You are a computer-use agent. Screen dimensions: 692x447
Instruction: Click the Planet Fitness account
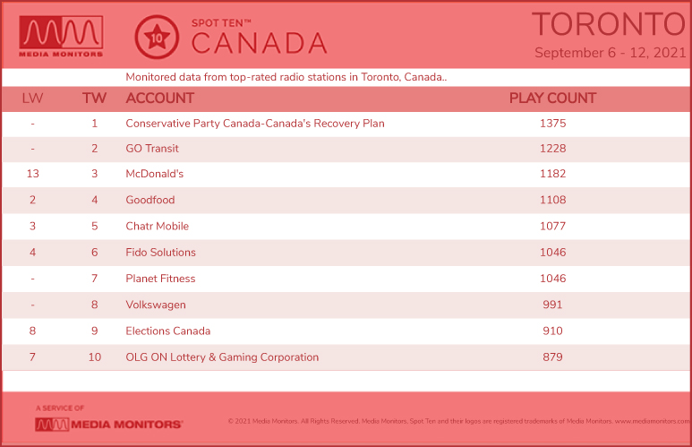tap(160, 279)
